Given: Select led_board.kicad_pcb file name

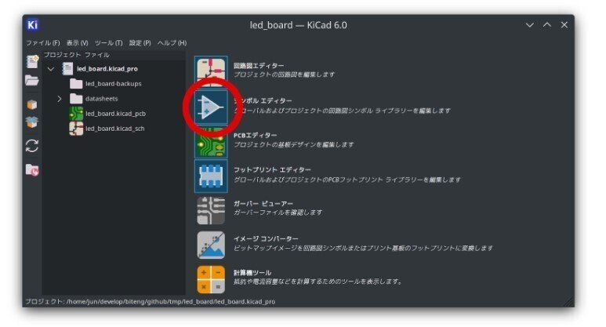Looking at the screenshot, I should 115,114.
